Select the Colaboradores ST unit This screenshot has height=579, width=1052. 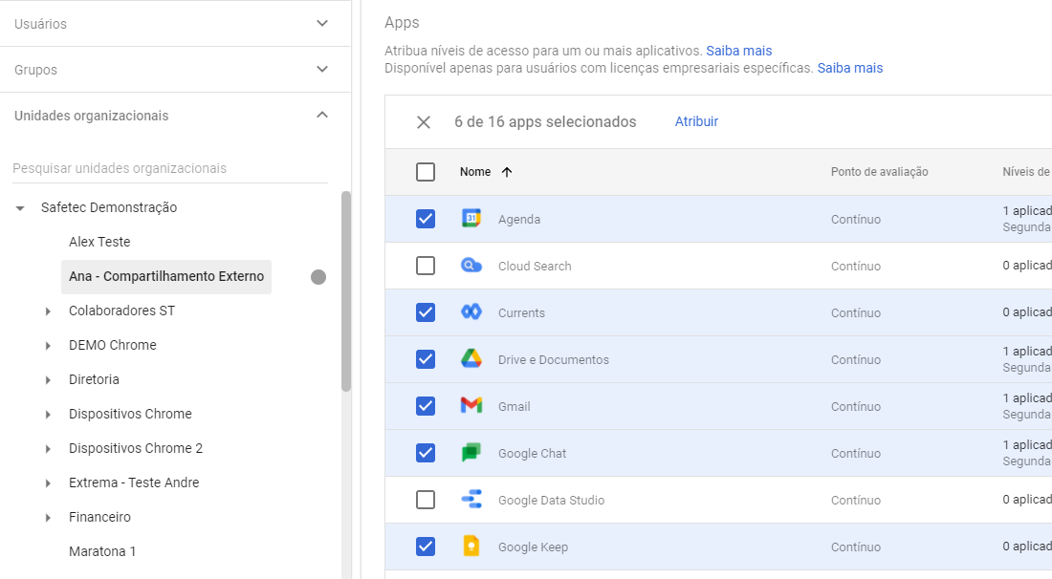(x=121, y=311)
